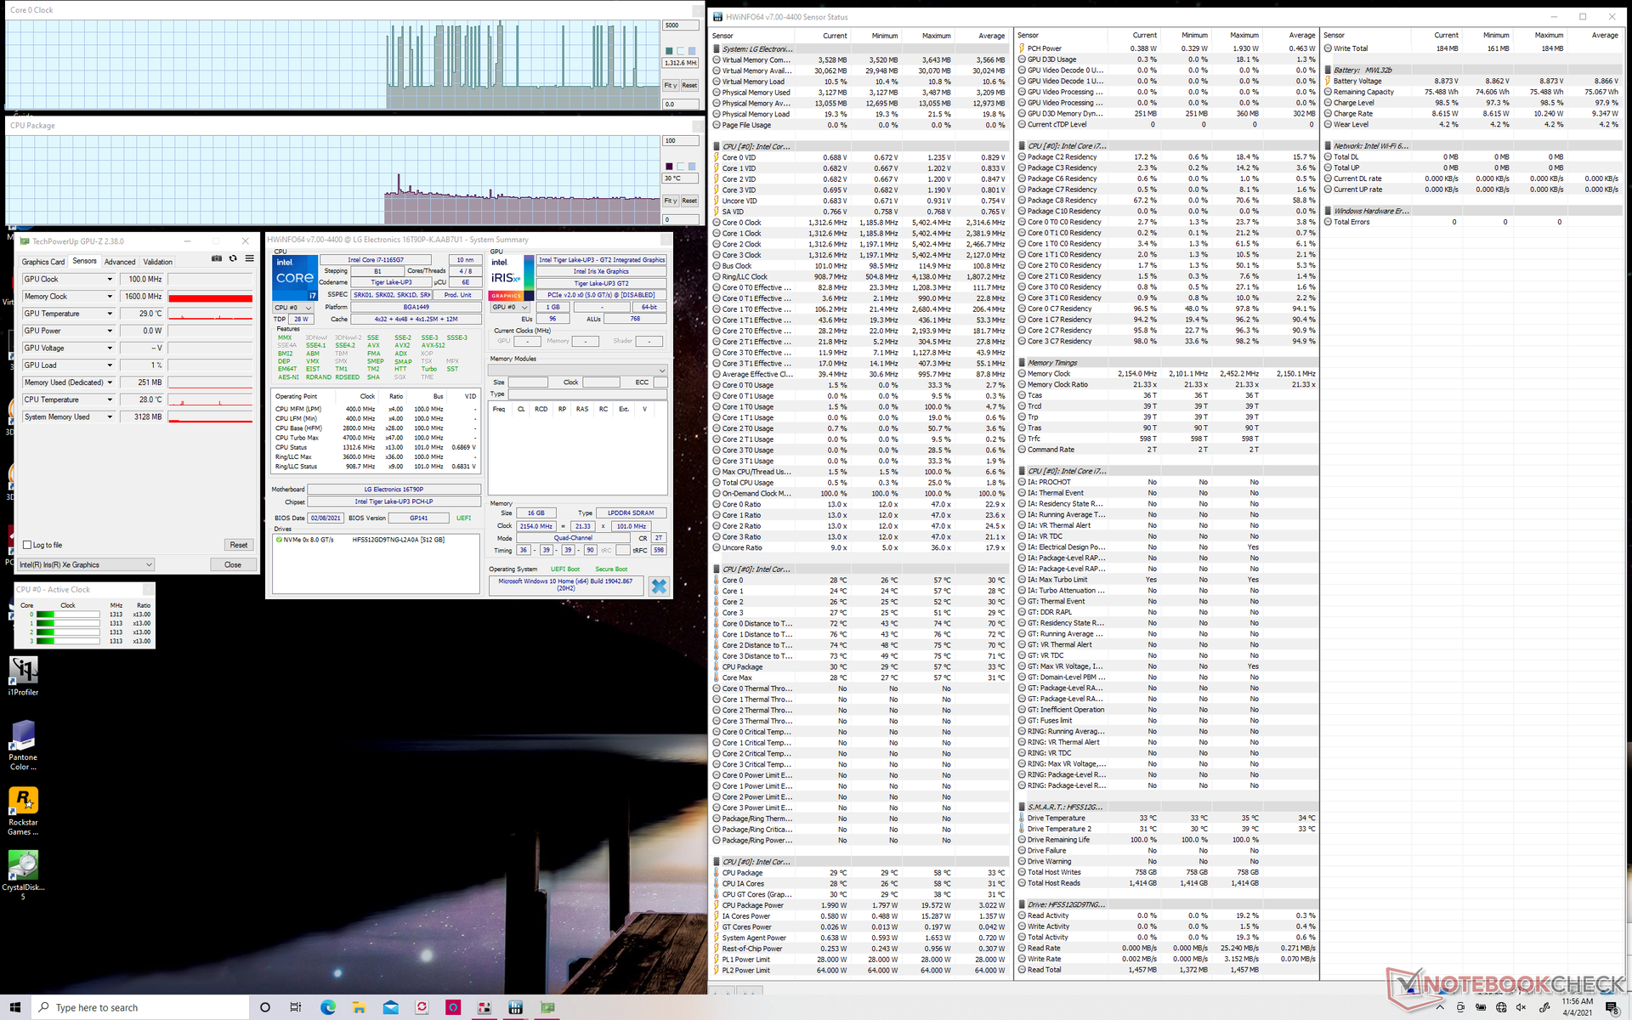The width and height of the screenshot is (1632, 1020).
Task: Open Microsoft Edge from the taskbar
Action: [x=328, y=1007]
